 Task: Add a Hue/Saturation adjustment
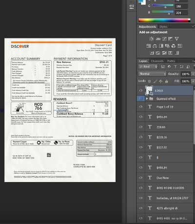pyautogui.click(x=149, y=46)
